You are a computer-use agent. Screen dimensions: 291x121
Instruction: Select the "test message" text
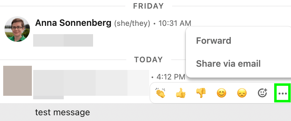pos(62,112)
